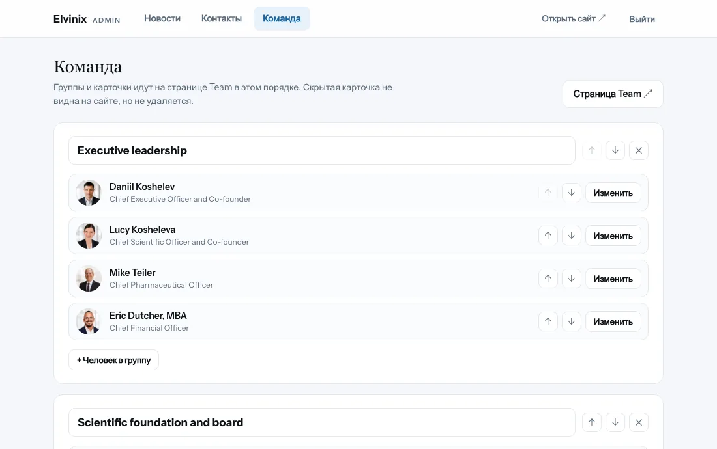The width and height of the screenshot is (717, 449).
Task: Move Scientific foundation and board group down
Action: [615, 422]
